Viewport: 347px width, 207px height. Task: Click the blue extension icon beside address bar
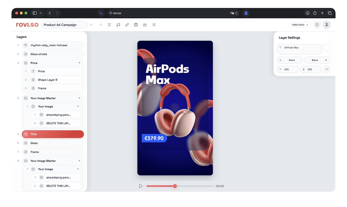[246, 13]
